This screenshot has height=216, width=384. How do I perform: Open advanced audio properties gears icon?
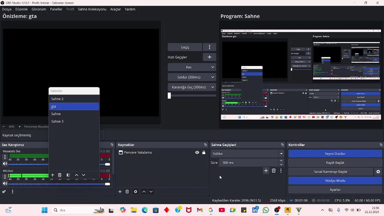pyautogui.click(x=4, y=192)
